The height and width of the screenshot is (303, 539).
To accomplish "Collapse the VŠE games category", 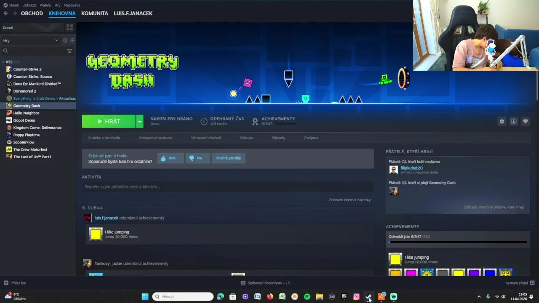I will tap(3, 62).
